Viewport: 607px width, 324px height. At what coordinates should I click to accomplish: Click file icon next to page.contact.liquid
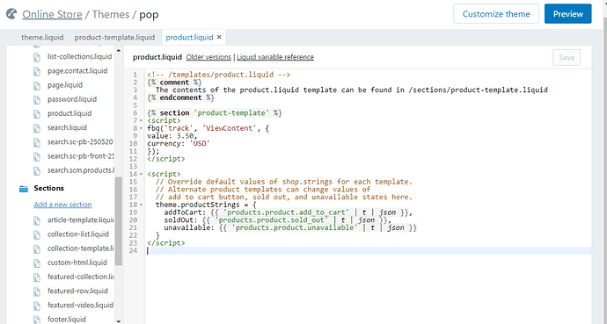(x=37, y=71)
